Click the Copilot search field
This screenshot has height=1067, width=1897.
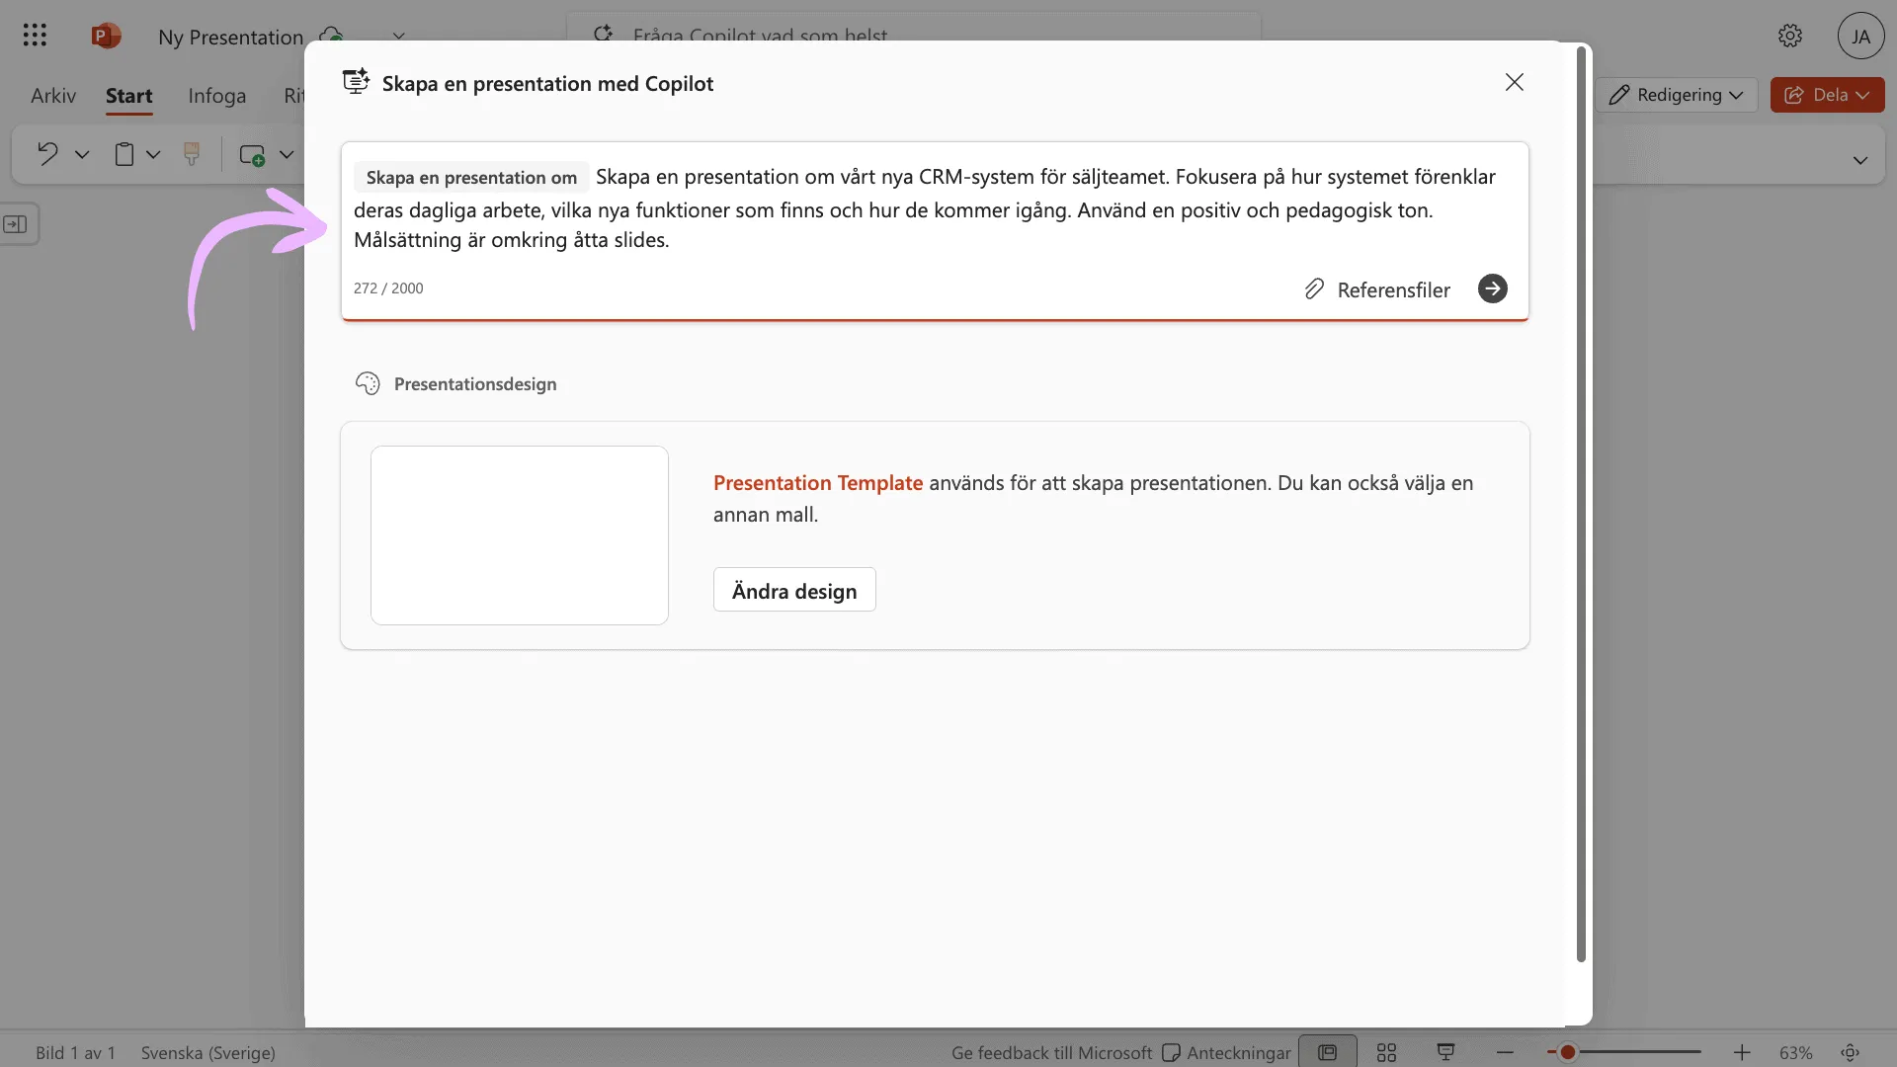pos(914,27)
